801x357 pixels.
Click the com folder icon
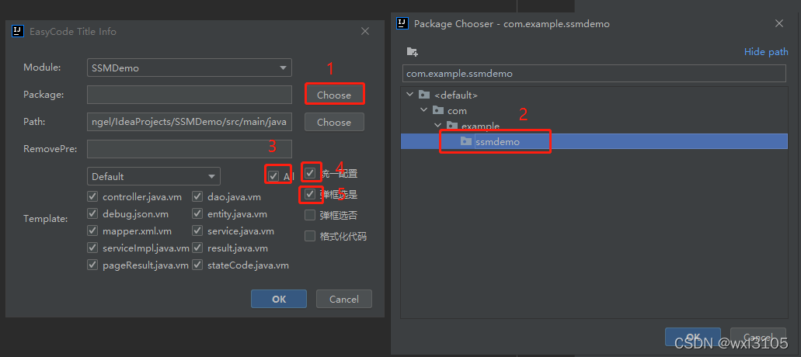tap(438, 110)
